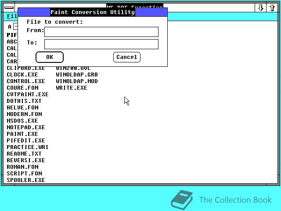Select ROMAN.FON in the file list
Screen dimensions: 281x211
pos(22,167)
